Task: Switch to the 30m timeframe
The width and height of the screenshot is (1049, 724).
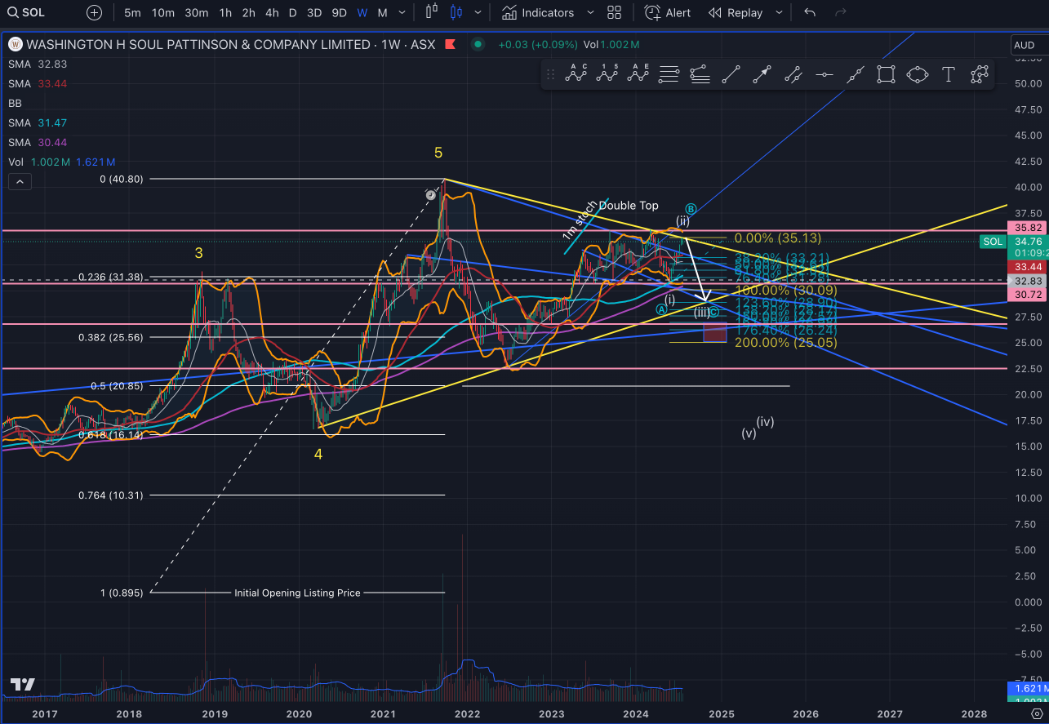Action: coord(197,13)
